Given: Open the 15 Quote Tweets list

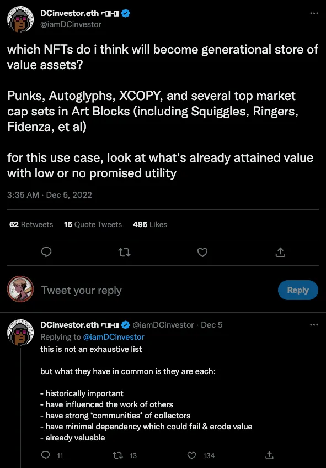Looking at the screenshot, I should [93, 224].
